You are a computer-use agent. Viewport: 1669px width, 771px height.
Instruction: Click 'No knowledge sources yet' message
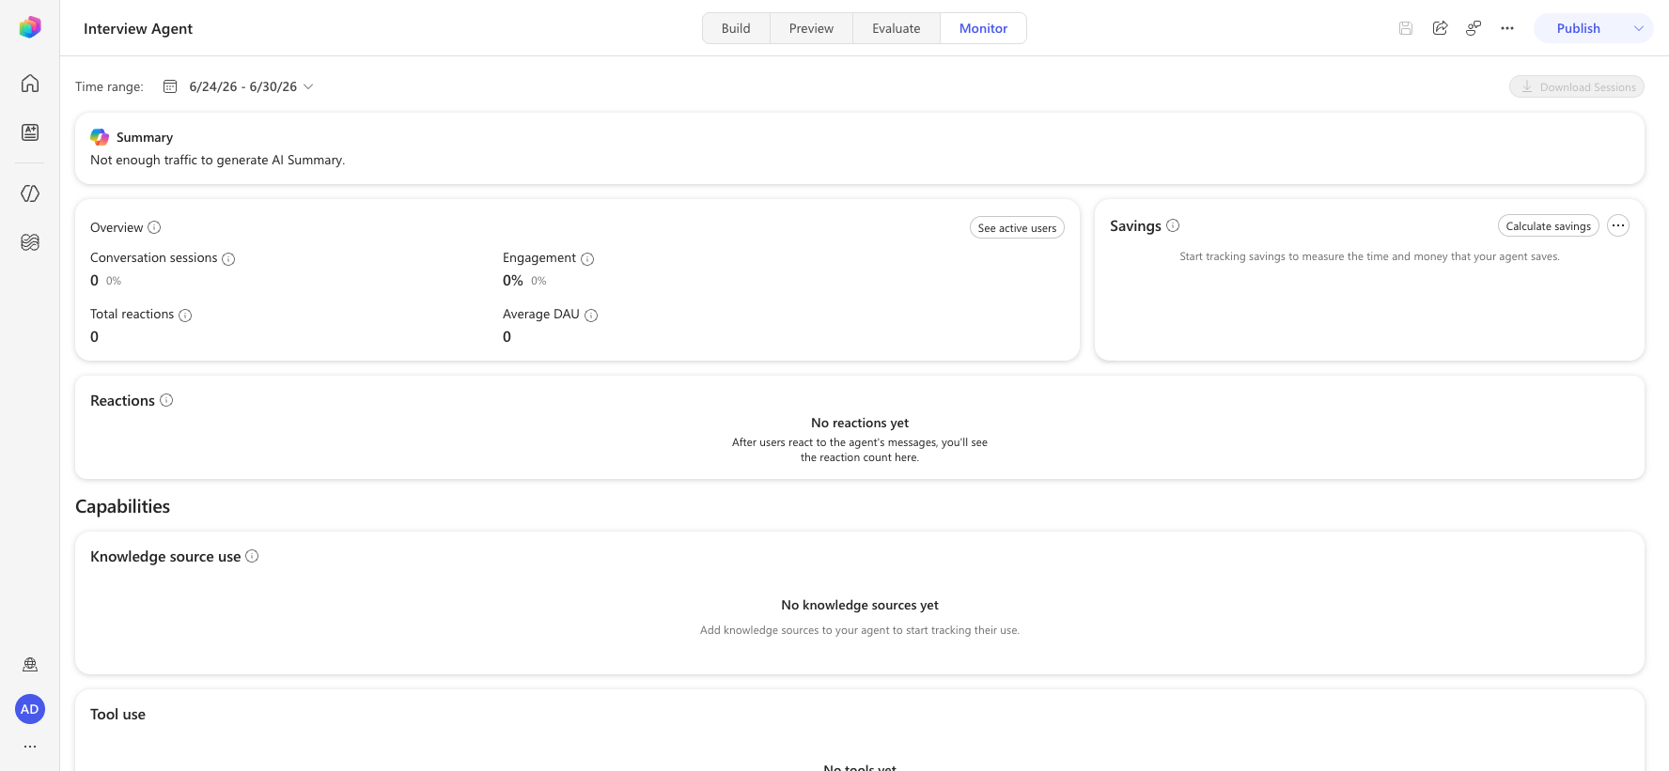pyautogui.click(x=860, y=605)
